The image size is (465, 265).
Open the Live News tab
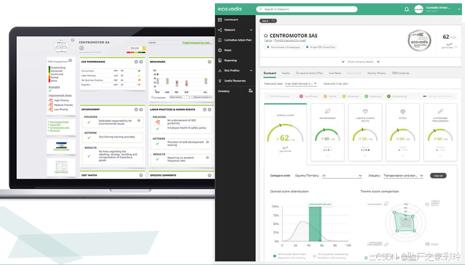click(x=335, y=73)
